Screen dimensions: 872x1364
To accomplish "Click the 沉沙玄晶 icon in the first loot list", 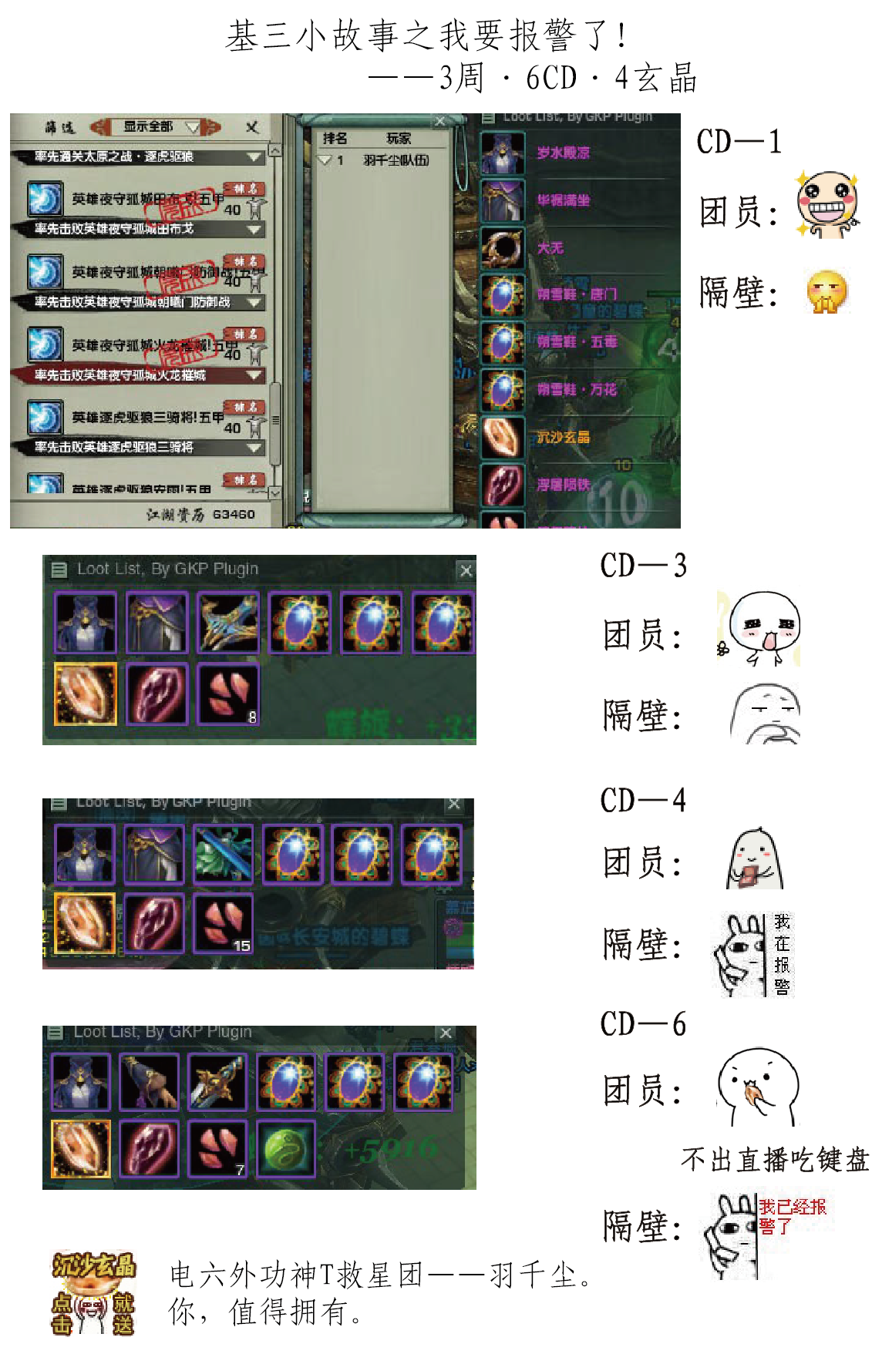I will 503,438.
